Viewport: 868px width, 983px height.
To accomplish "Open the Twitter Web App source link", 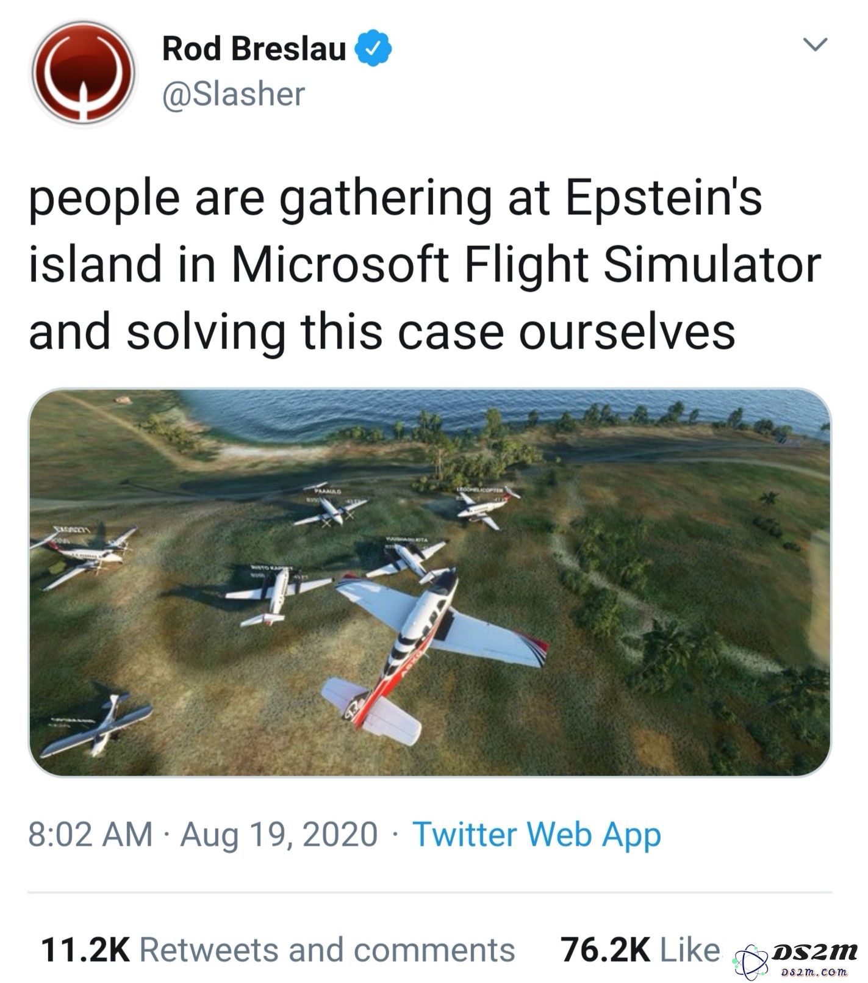I will tap(537, 834).
